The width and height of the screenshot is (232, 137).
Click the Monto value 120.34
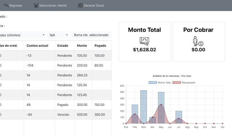pos(82,85)
